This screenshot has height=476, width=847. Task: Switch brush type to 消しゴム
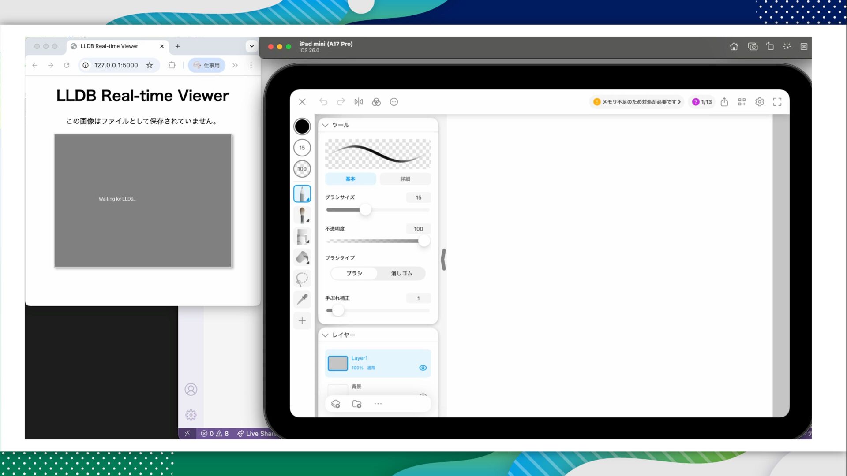pos(401,273)
